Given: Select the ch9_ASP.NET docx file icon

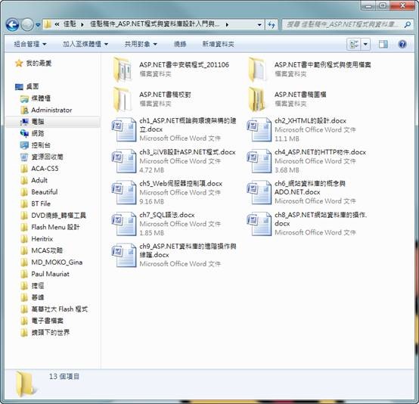Looking at the screenshot, I should (x=124, y=255).
